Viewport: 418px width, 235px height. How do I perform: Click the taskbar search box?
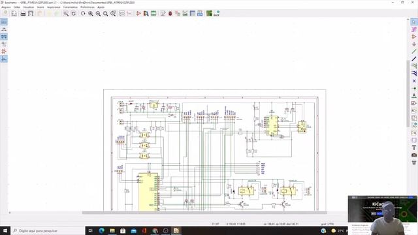48,230
